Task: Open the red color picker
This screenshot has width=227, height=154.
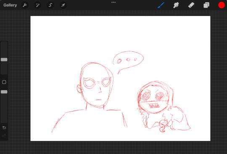Action: 222,5
